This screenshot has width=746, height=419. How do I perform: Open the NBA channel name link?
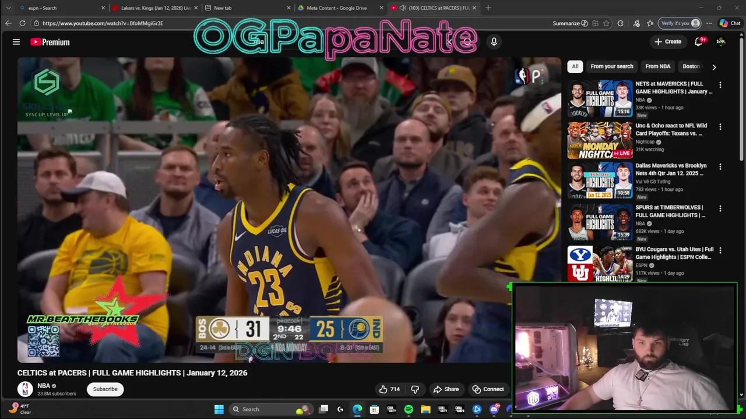click(x=44, y=386)
